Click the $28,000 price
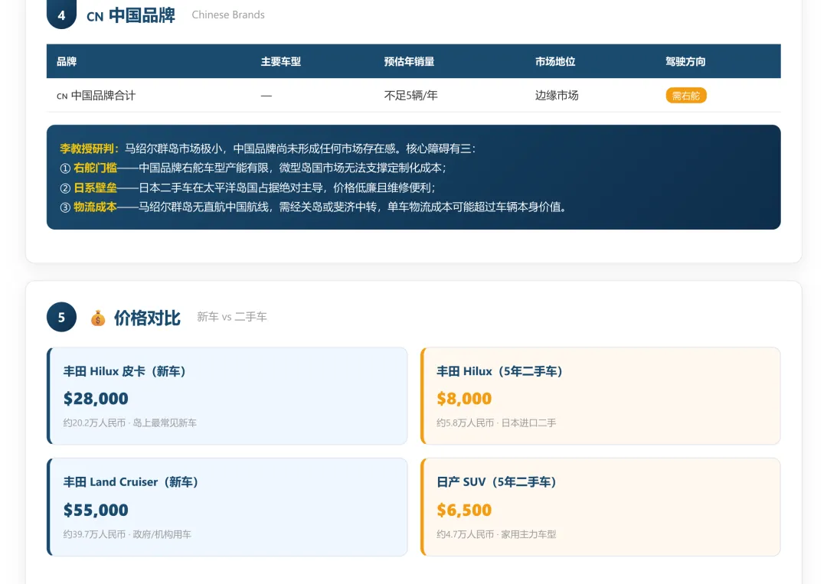 coord(96,399)
